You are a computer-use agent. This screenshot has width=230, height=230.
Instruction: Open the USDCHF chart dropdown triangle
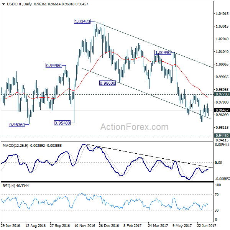click(x=4, y=4)
